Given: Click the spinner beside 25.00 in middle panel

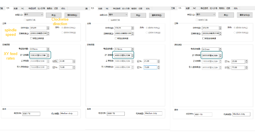Looking at the screenshot, I should click(x=159, y=61).
